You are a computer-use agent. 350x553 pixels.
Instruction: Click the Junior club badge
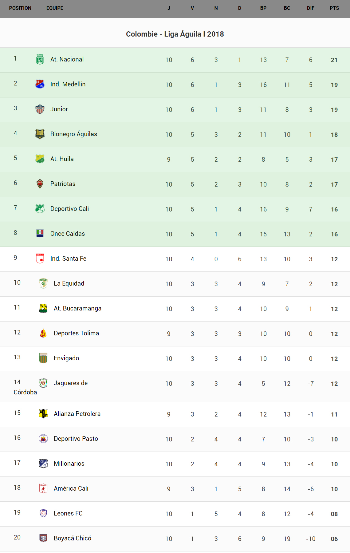[40, 109]
